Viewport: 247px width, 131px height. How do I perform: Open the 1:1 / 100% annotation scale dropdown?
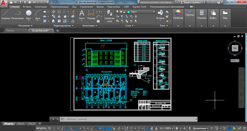pyautogui.click(x=166, y=128)
